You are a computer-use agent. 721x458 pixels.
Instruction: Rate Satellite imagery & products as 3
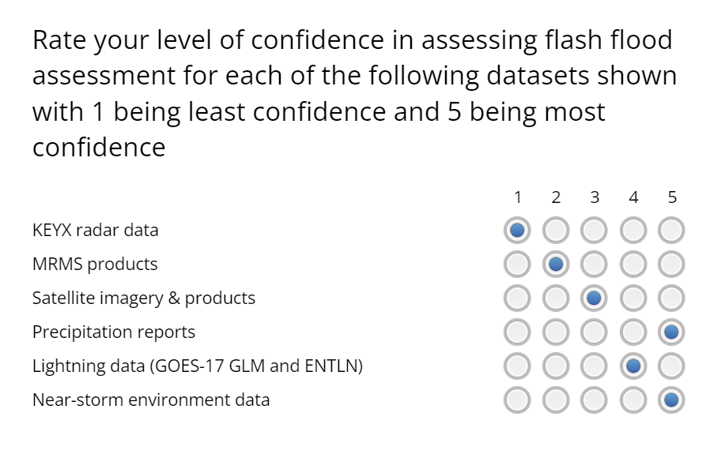point(595,298)
